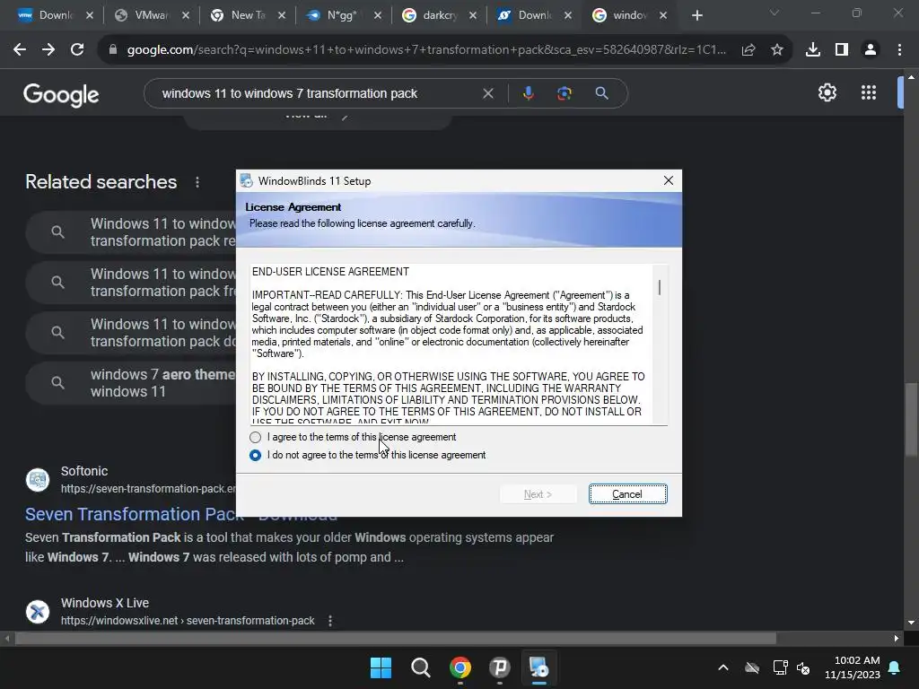Screen dimensions: 919x689
Task: Select I do not agree radio option
Action: [x=255, y=455]
